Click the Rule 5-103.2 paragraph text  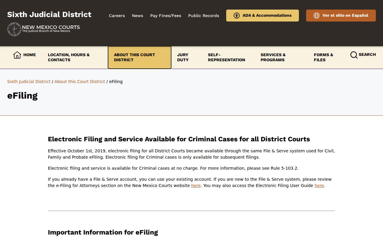coord(173,168)
